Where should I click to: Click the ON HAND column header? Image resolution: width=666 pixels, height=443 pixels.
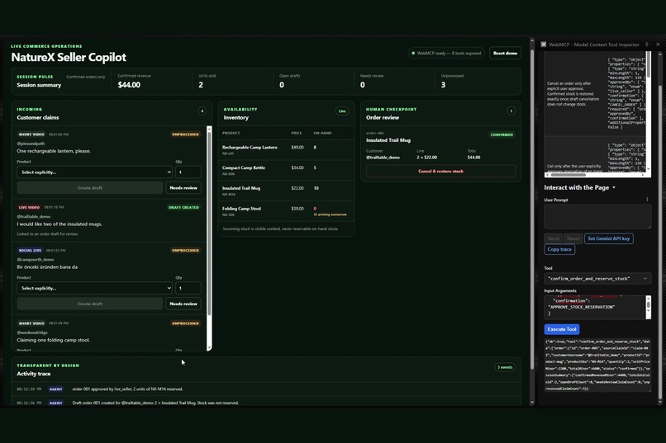click(322, 133)
